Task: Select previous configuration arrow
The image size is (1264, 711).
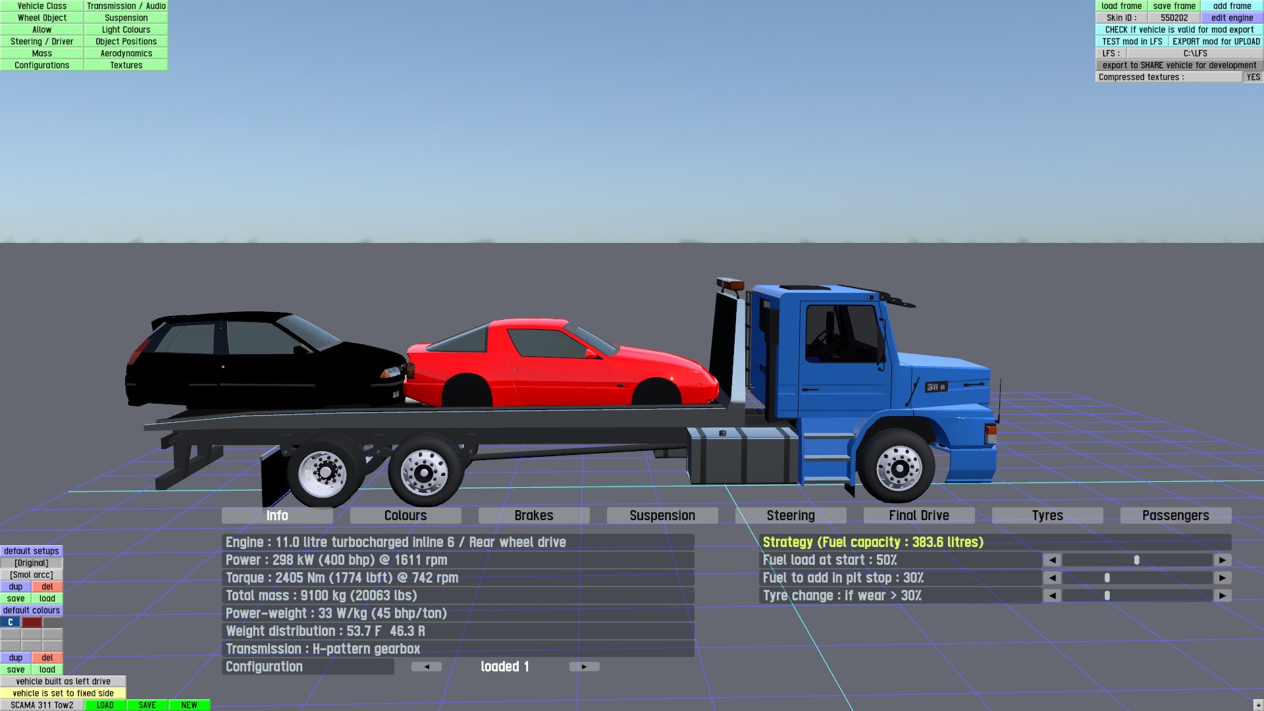Action: (427, 667)
